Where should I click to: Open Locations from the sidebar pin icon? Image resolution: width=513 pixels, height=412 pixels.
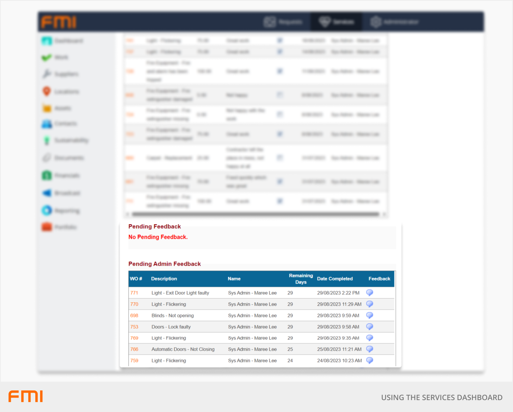47,91
